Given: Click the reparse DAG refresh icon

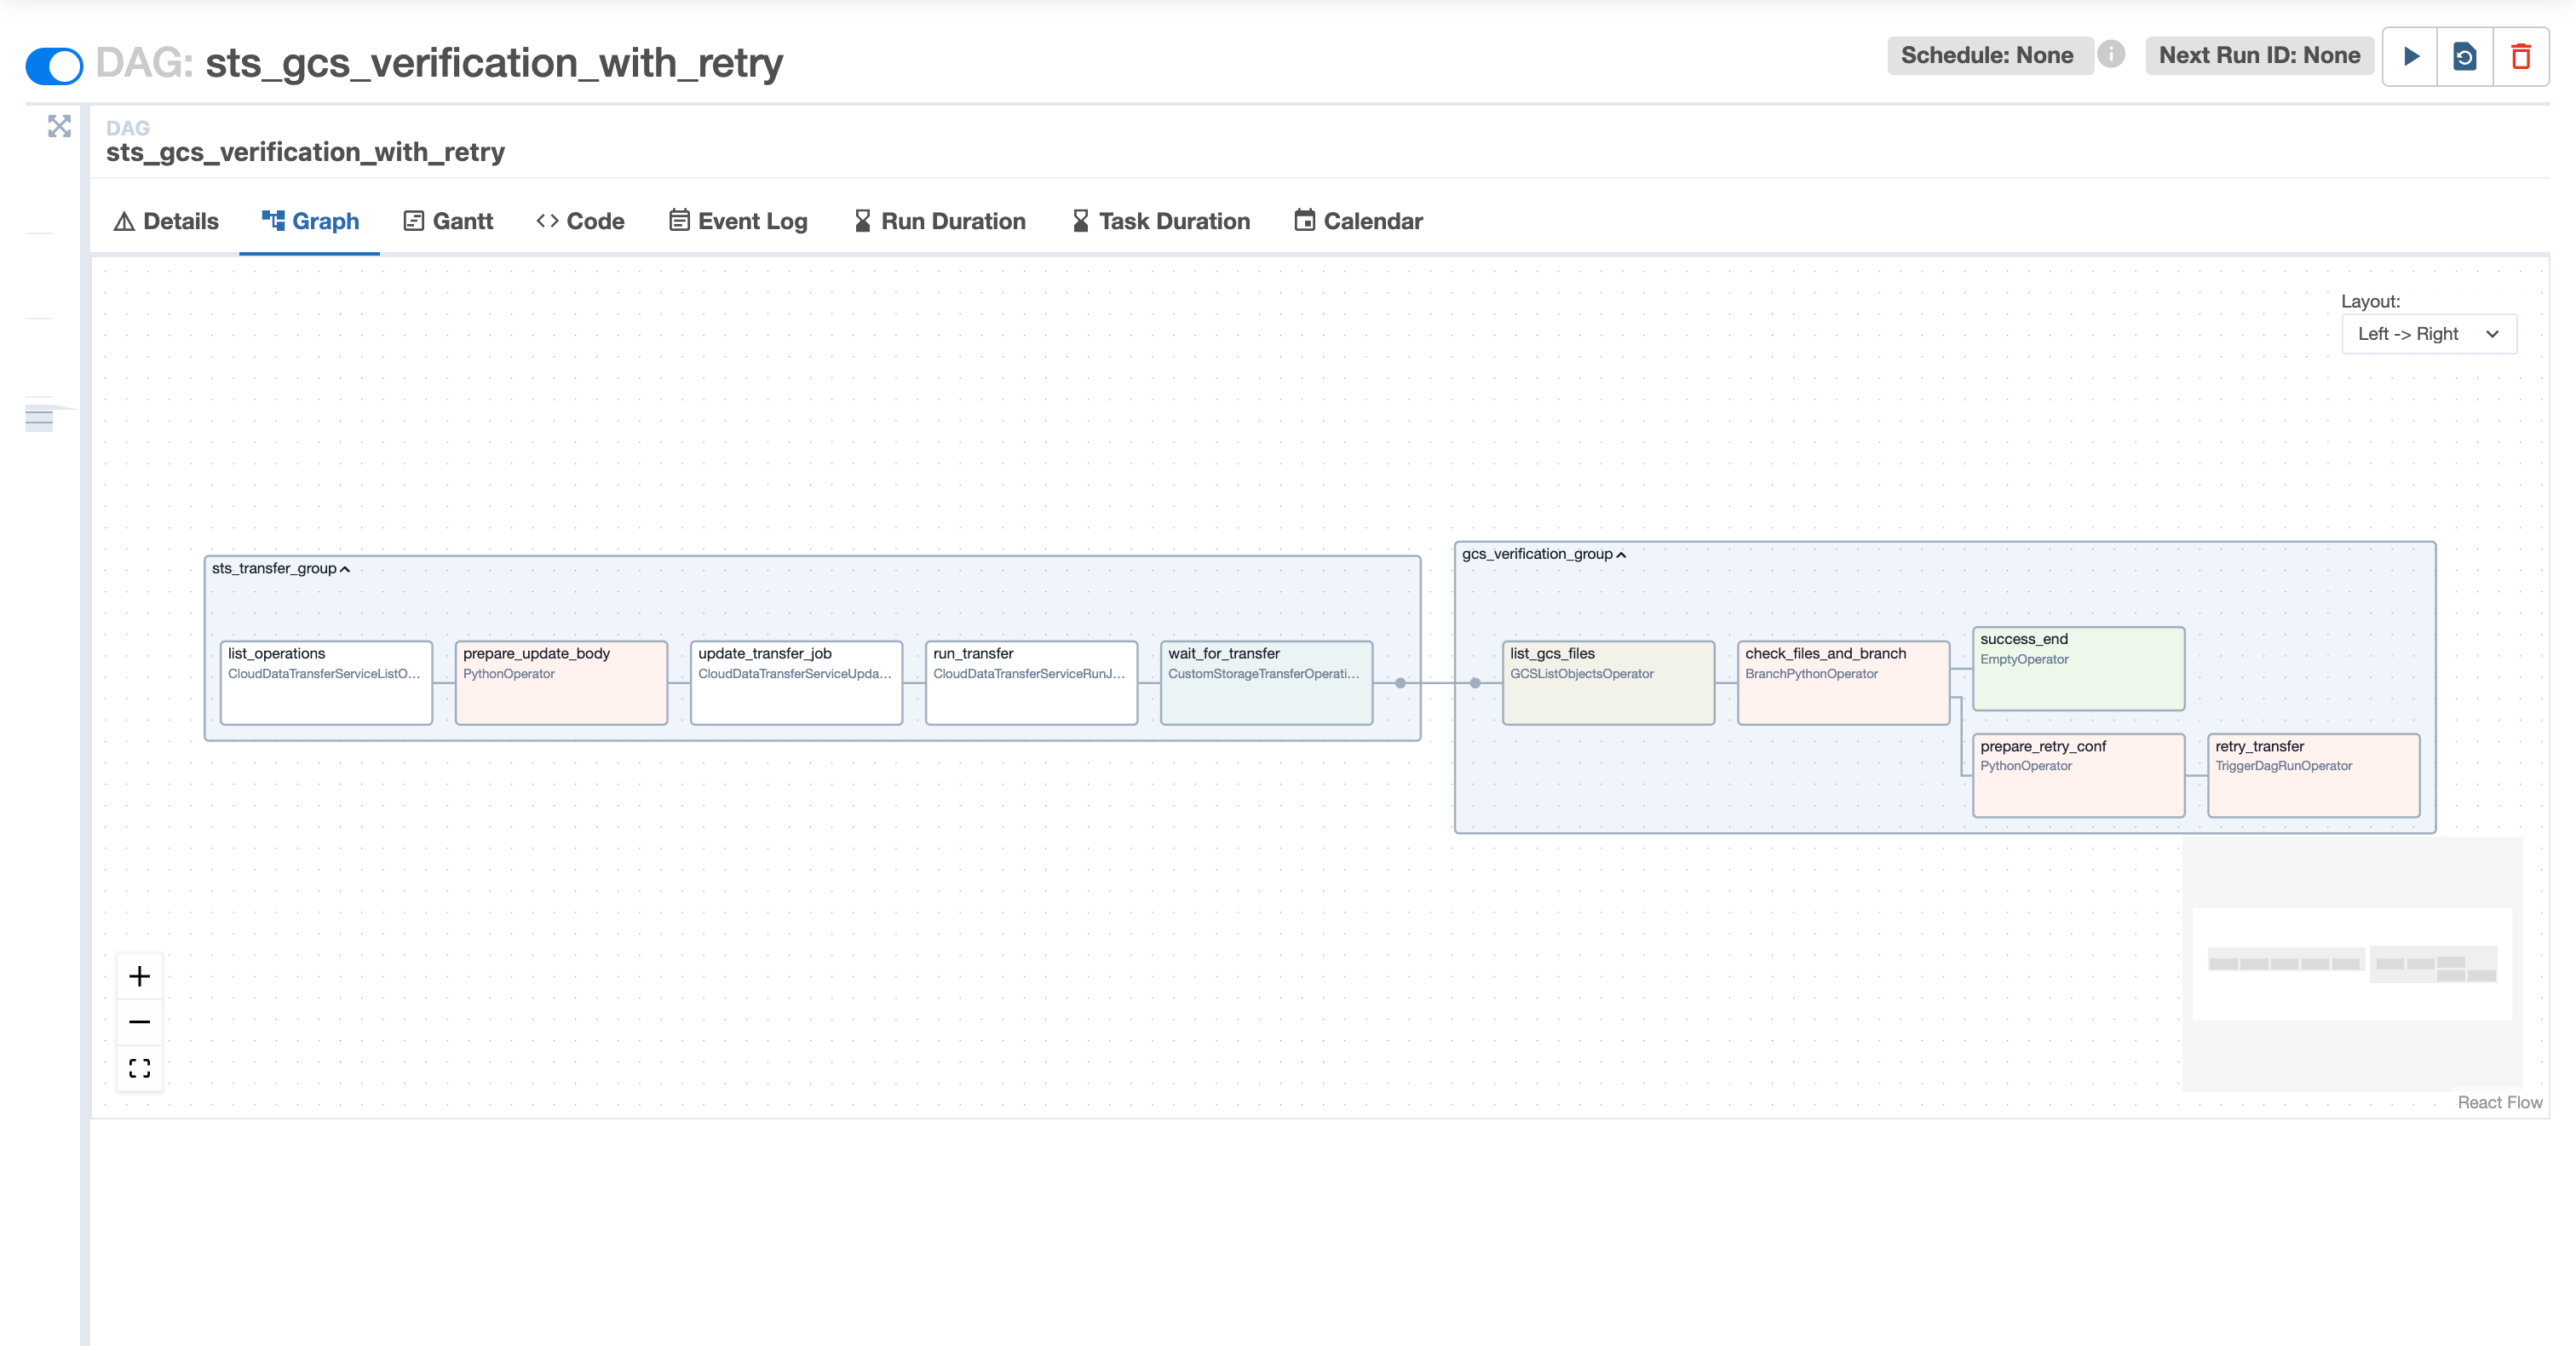Looking at the screenshot, I should pyautogui.click(x=2465, y=56).
